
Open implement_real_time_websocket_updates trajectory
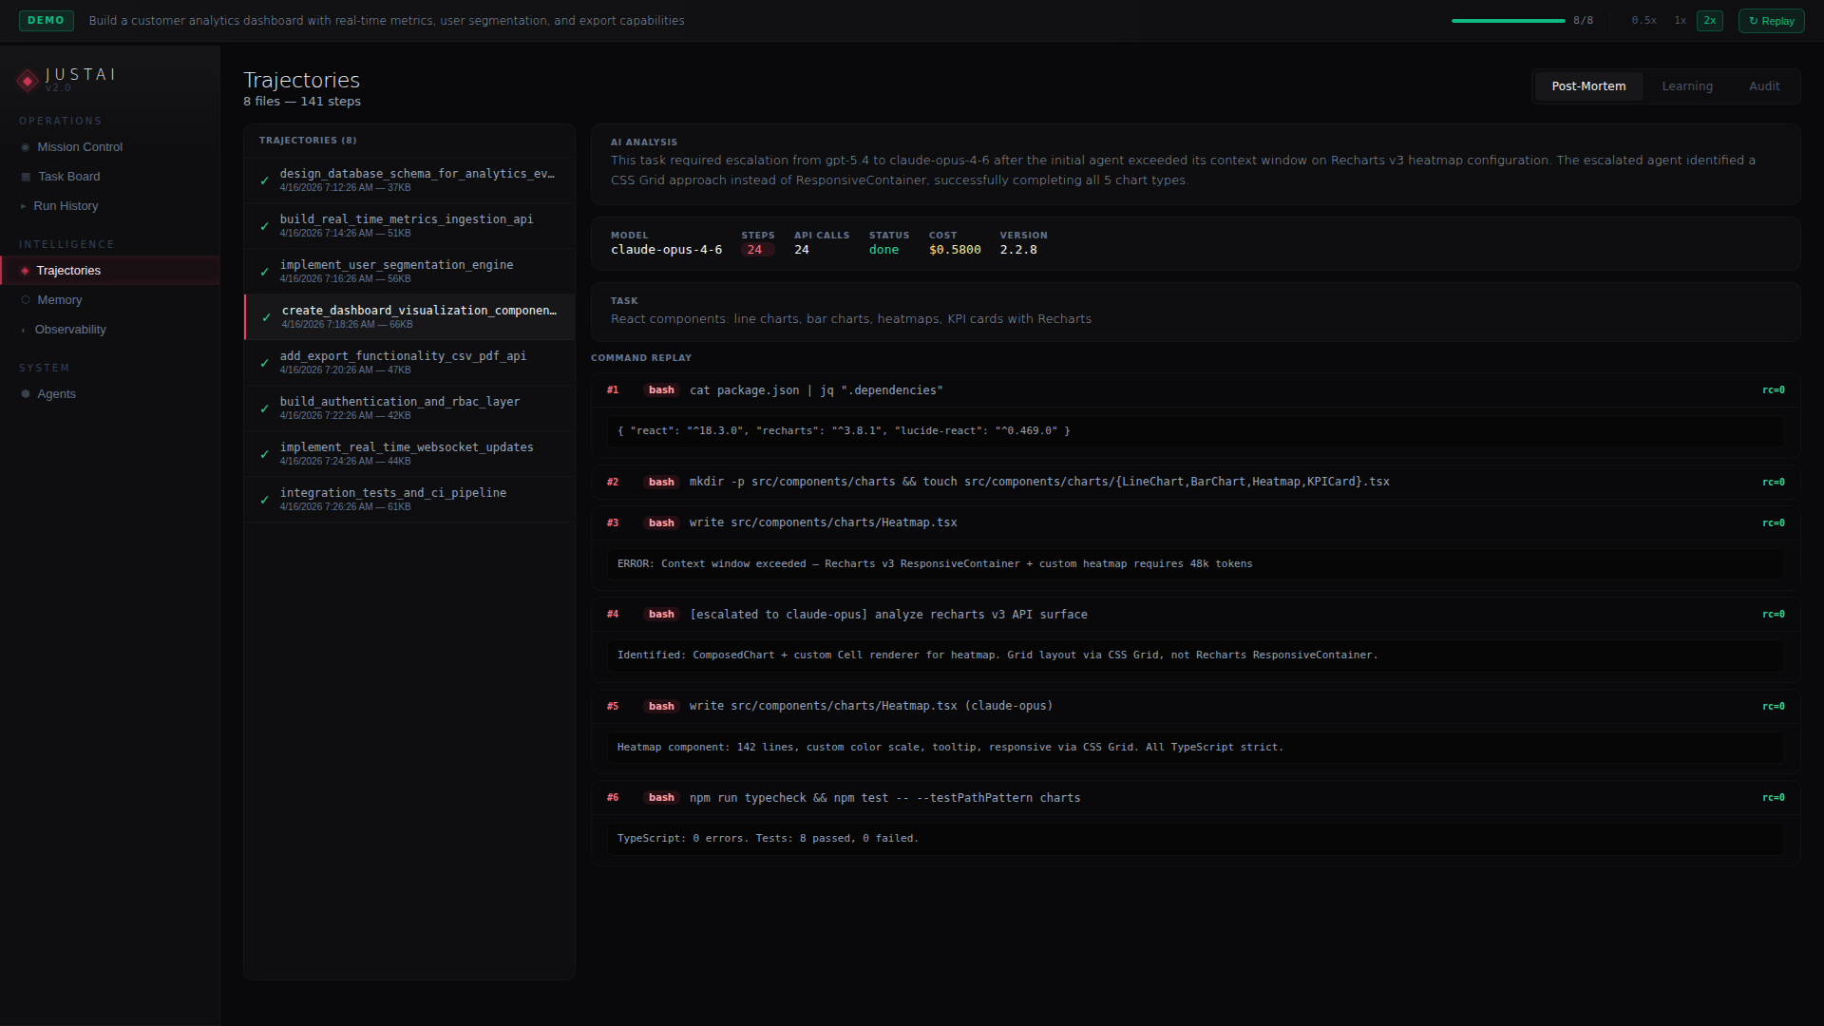coord(409,454)
